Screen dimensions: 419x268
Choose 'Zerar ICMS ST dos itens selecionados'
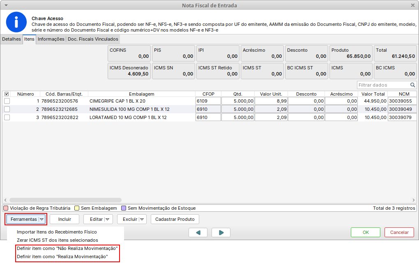[58, 240]
